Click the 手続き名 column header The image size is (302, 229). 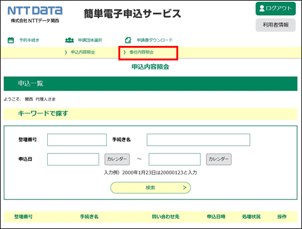89,217
